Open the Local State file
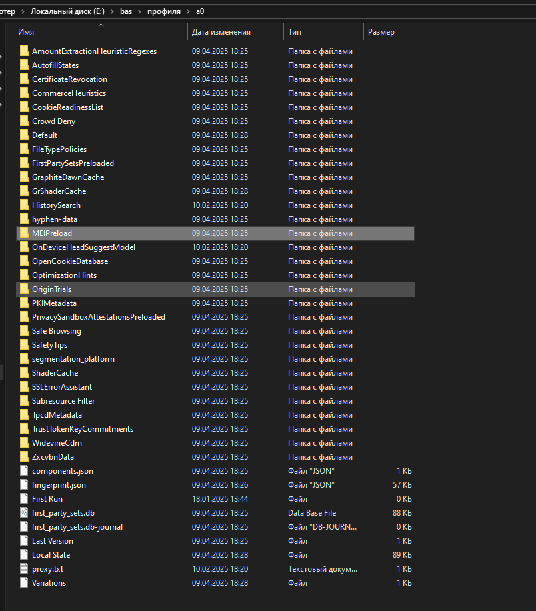The width and height of the screenshot is (536, 611). pos(52,554)
